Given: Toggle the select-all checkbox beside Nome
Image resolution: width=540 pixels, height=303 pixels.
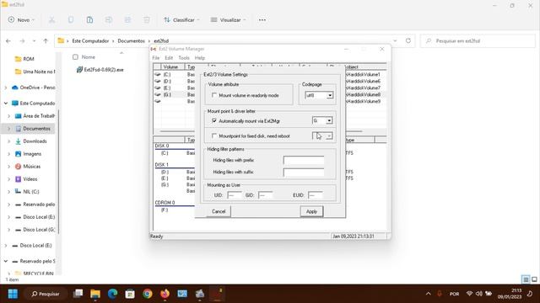Looking at the screenshot, I should pos(75,57).
